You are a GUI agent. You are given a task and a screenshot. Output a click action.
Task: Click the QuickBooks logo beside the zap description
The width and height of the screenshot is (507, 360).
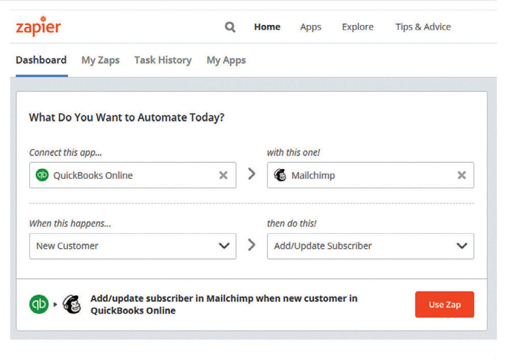coord(39,304)
